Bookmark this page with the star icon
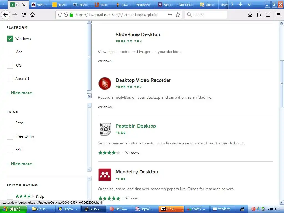Screen dimensions: 284x213 tap(178, 15)
